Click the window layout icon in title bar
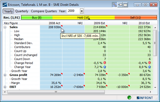This screenshot has width=160, height=102. [125, 5]
